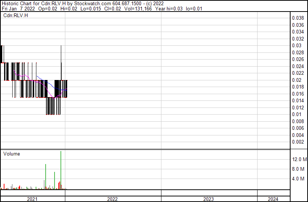Click the 0.002 price axis label
This screenshot has height=202, width=308.
click(298, 142)
